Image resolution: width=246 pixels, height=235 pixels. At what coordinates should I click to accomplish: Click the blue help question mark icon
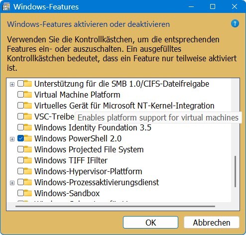235,23
